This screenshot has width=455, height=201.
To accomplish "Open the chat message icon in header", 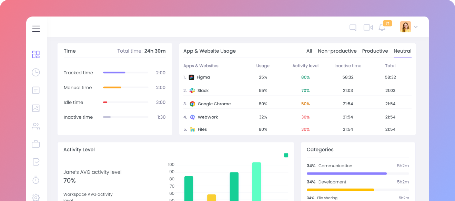I will point(353,28).
